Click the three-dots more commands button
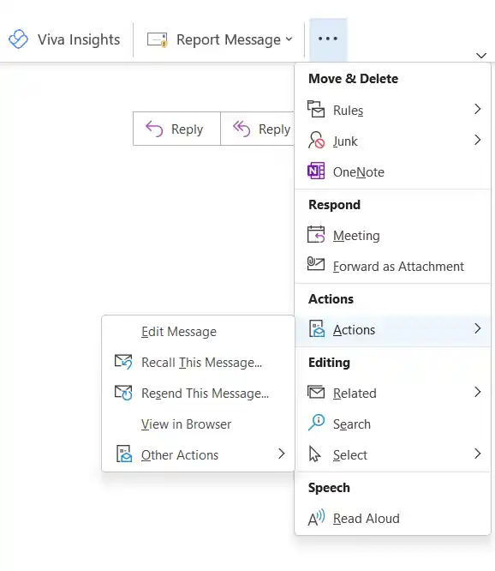The image size is (495, 571). coord(328,39)
